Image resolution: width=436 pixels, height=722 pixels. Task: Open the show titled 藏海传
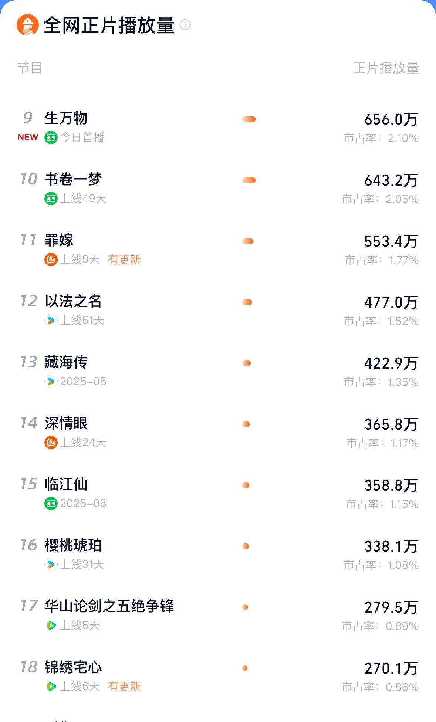point(66,362)
